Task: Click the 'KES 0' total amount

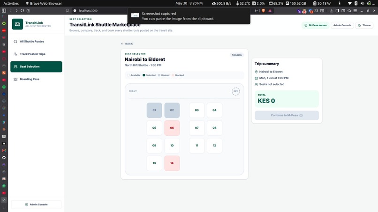Action: point(266,101)
